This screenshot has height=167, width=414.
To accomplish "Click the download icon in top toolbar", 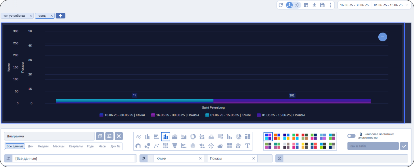I will (x=314, y=5).
